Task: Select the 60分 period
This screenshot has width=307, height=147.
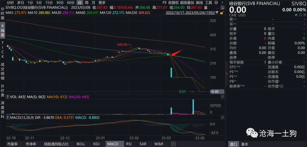Action: click(71, 3)
